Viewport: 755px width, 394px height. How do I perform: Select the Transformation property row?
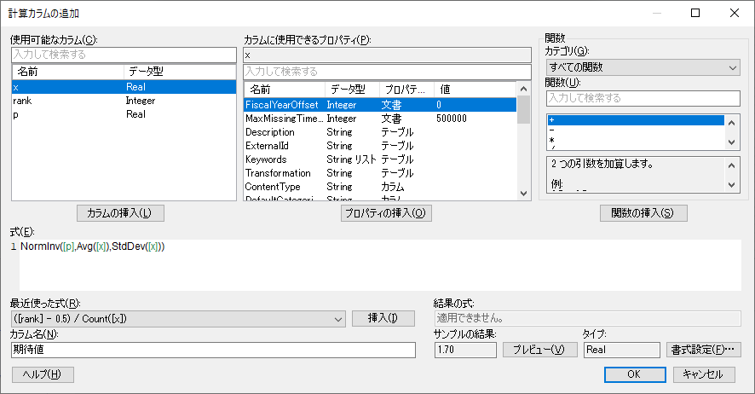point(380,173)
